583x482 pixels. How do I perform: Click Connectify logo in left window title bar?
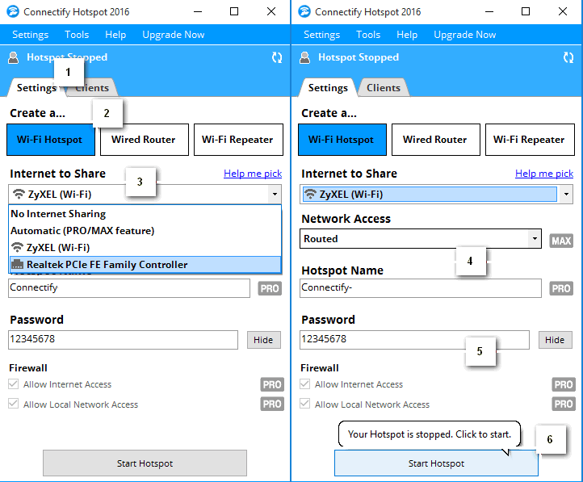[13, 11]
